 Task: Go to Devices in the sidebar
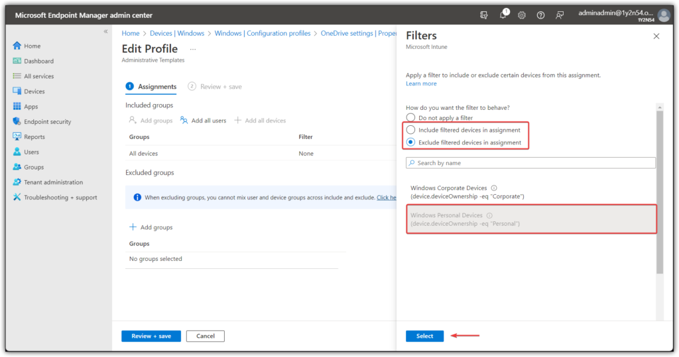point(29,91)
